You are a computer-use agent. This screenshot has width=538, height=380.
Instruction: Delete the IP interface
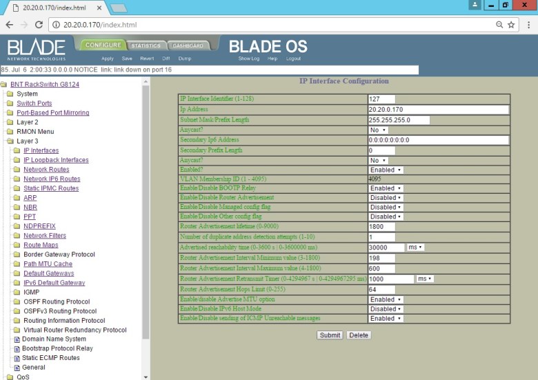[359, 335]
